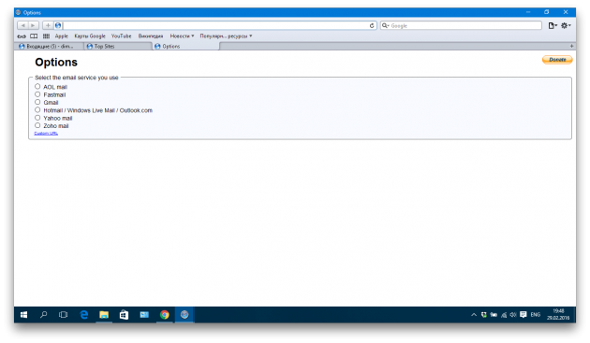
Task: Open Task View on the taskbar
Action: tap(64, 315)
